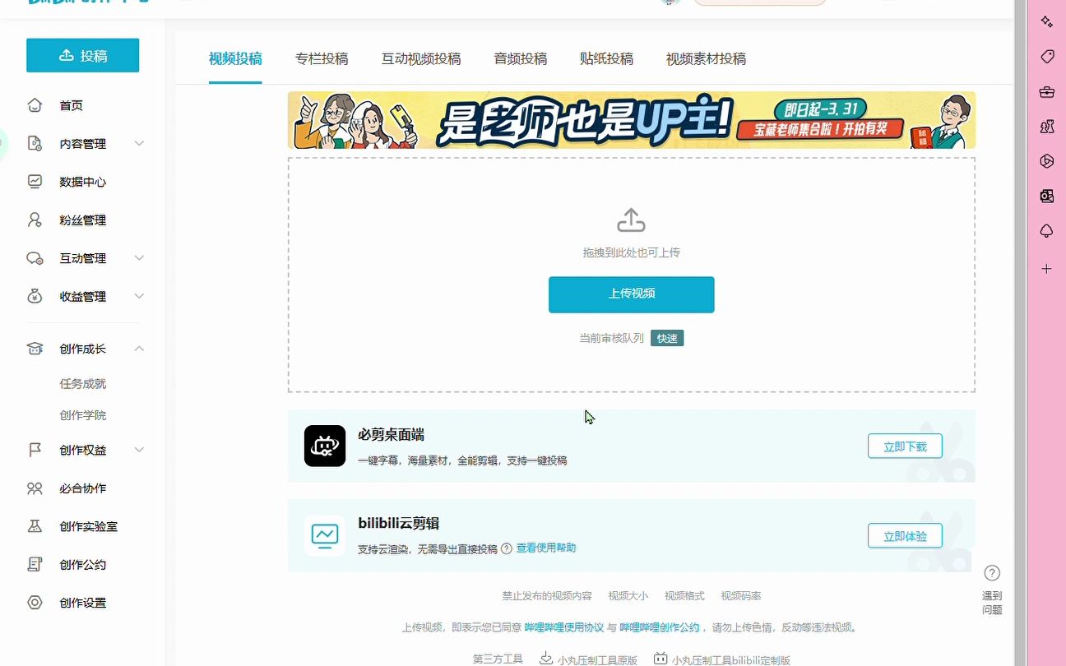Click the 创作设置 hexagon settings icon
Screen dimensions: 1066x666
pos(35,603)
